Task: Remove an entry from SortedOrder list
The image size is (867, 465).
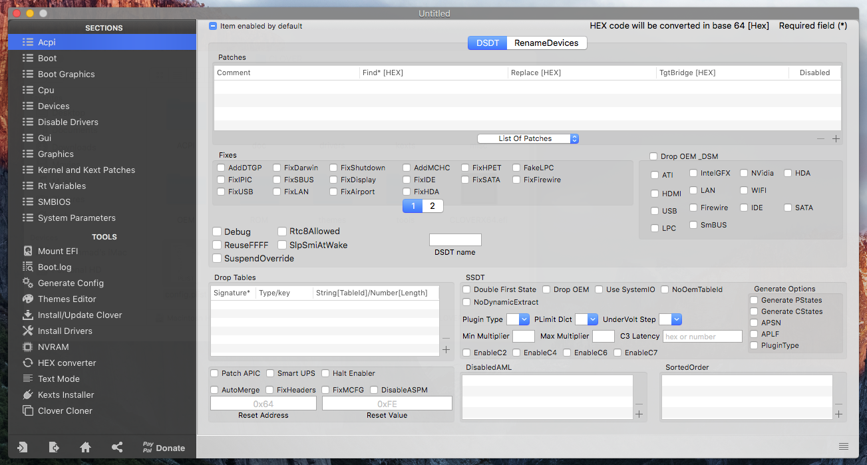Action: pyautogui.click(x=838, y=404)
